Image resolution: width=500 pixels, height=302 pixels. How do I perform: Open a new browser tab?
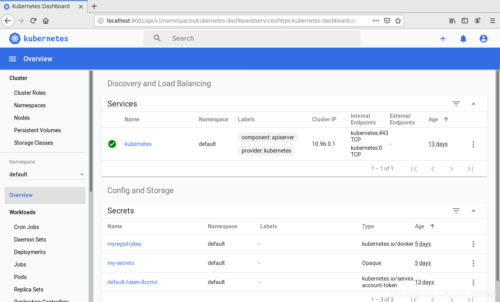(x=94, y=6)
